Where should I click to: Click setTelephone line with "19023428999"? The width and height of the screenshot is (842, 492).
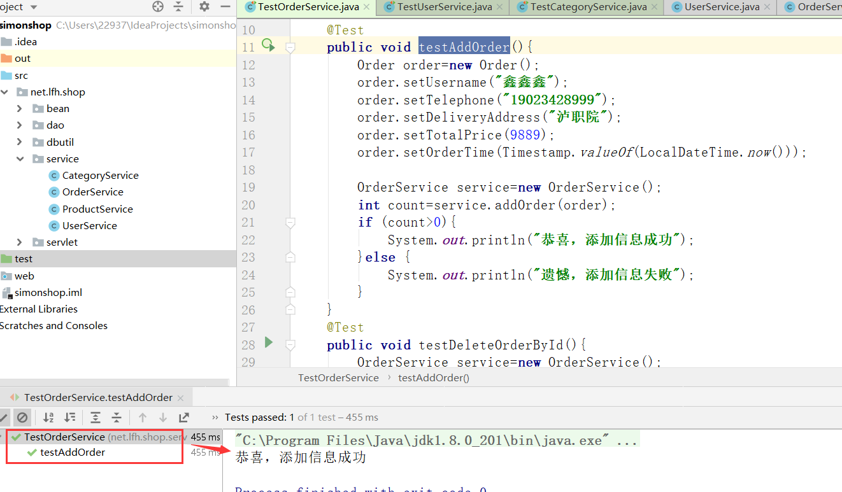pyautogui.click(x=487, y=100)
